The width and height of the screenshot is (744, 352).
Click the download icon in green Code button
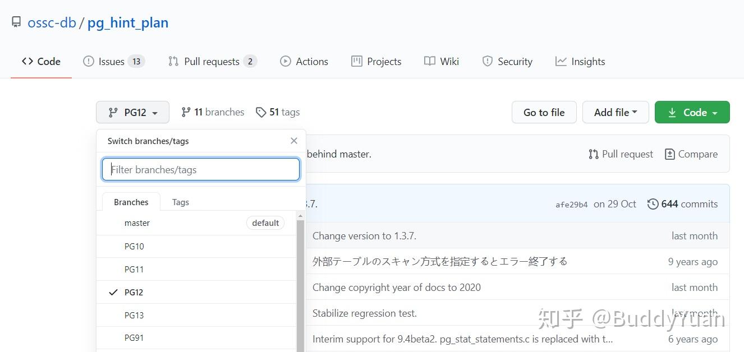672,113
